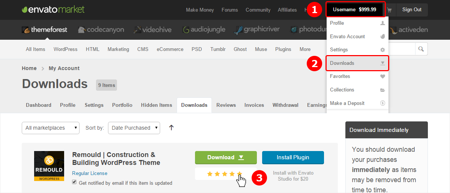Open CodeCanyon marketplace logo
The image size is (450, 193).
click(101, 30)
